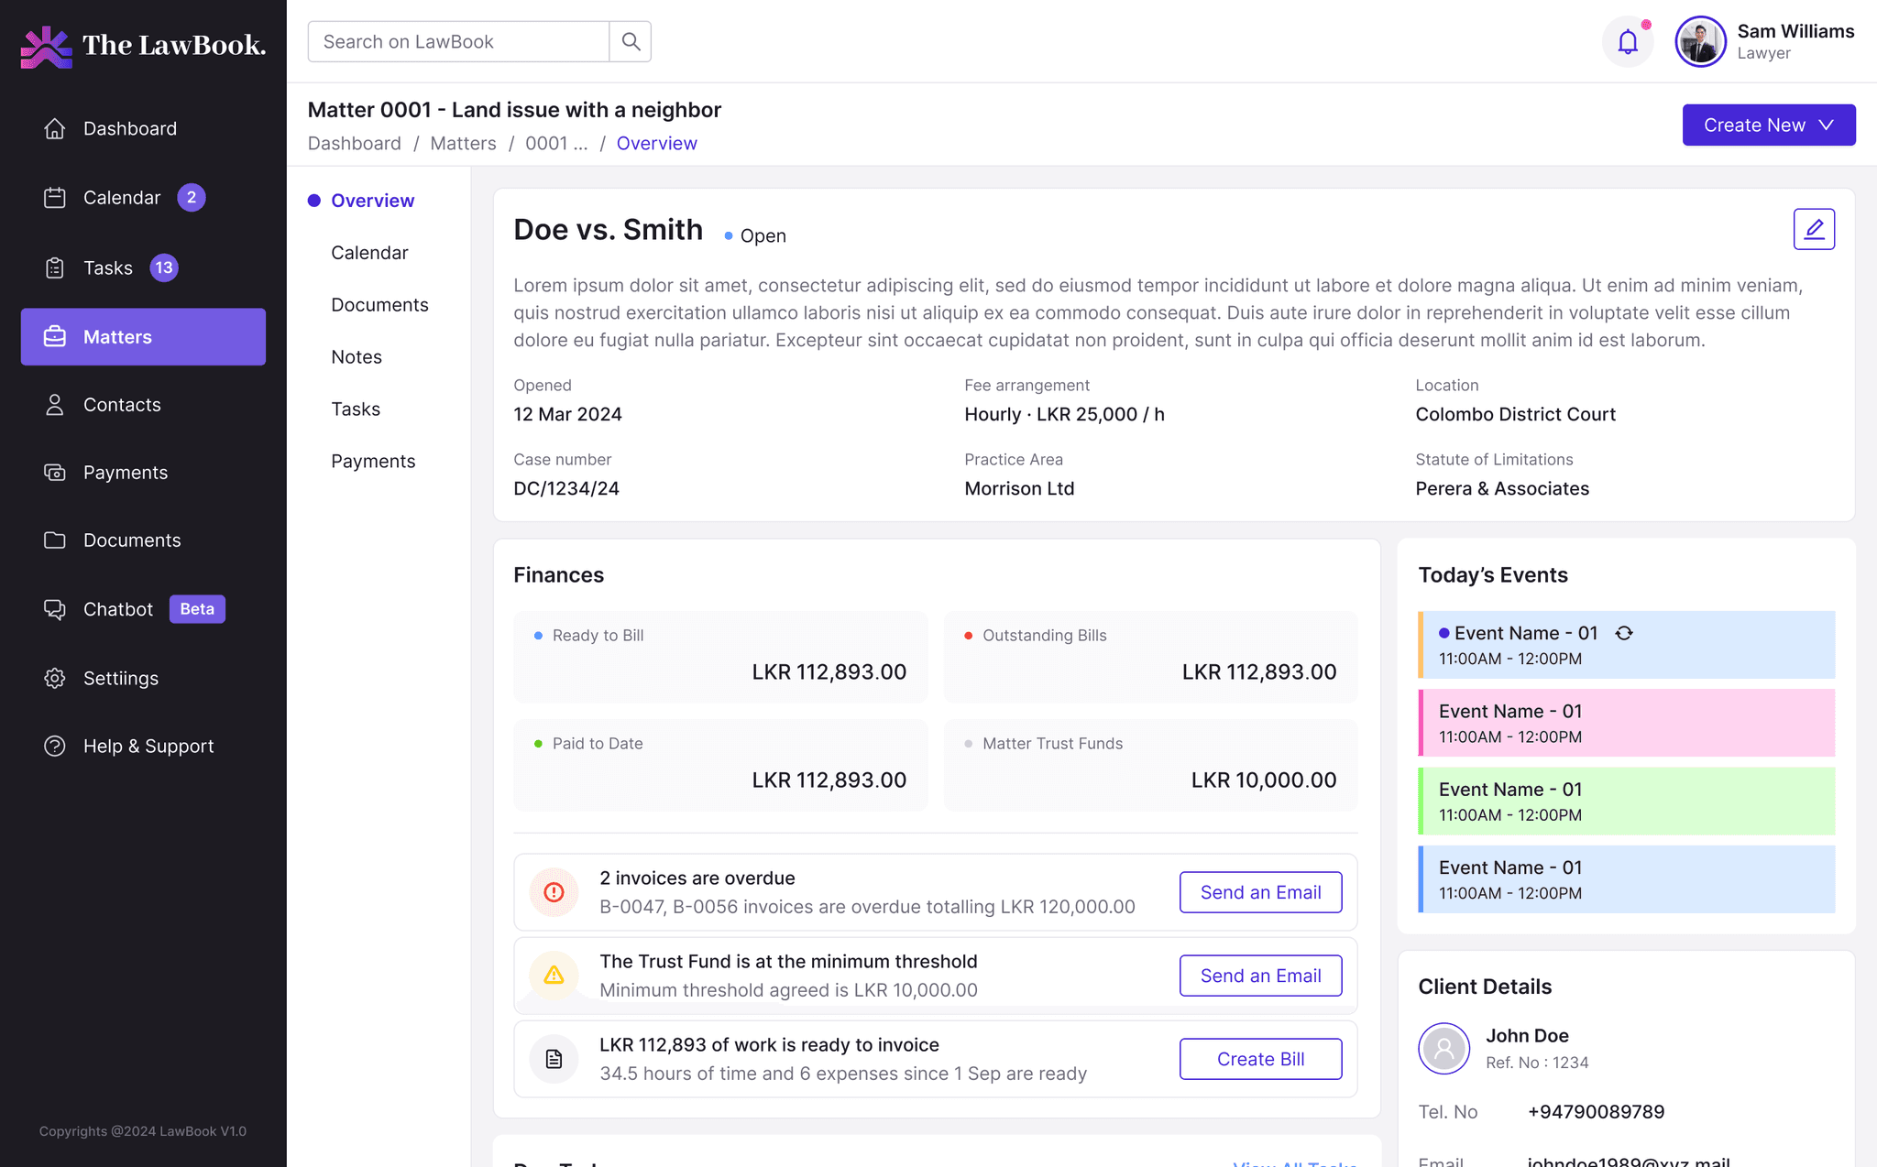This screenshot has width=1877, height=1167.
Task: Open the pink Event Name - 01 event
Action: [x=1627, y=723]
